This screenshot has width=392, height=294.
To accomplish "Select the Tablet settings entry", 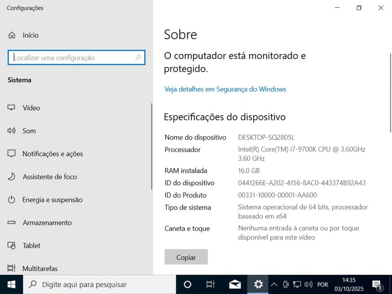I will (76, 246).
